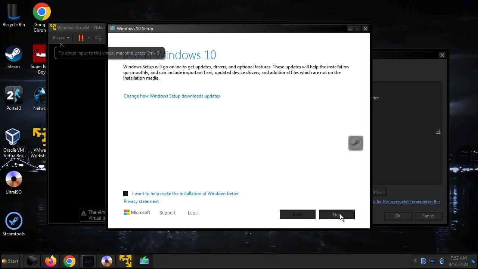Open the monitor graph app in the taskbar

pos(88,261)
